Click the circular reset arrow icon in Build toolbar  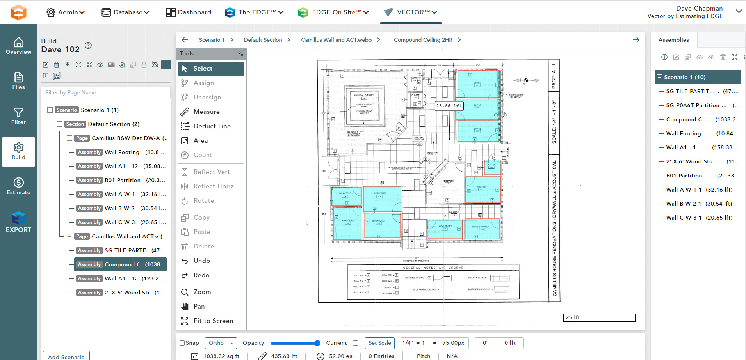coord(122,65)
